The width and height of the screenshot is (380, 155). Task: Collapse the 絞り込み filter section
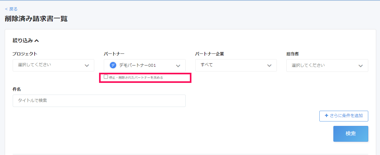[x=26, y=41]
